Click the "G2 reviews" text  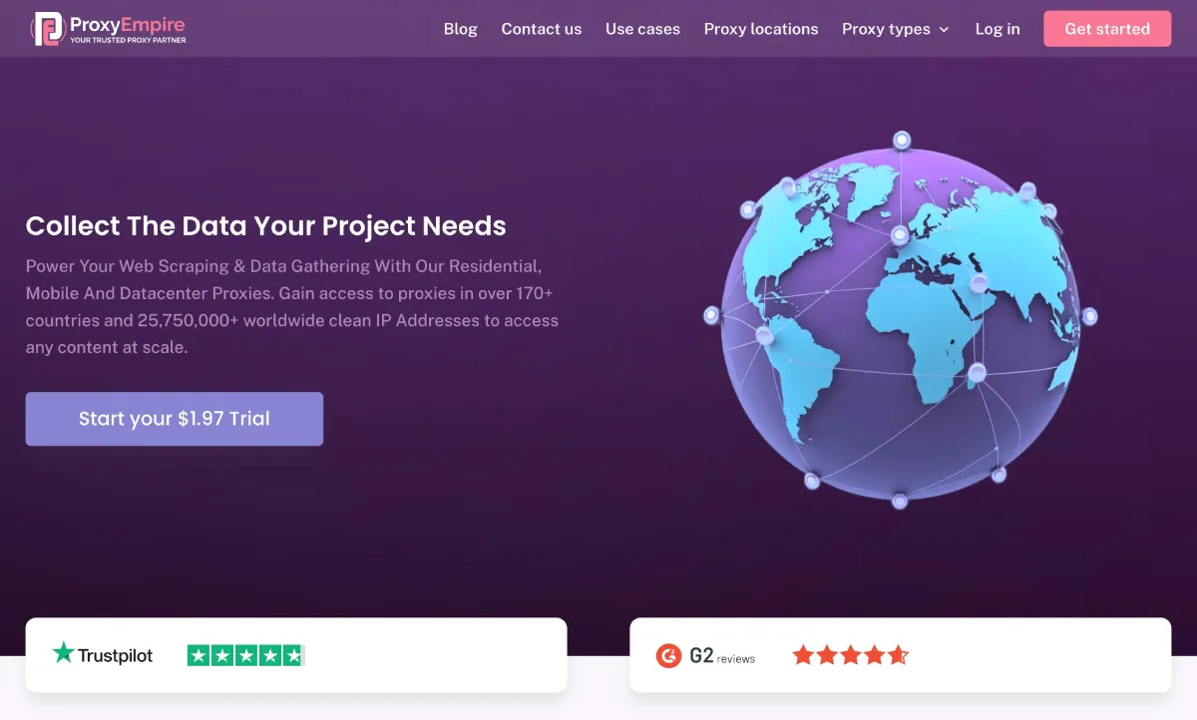coord(722,656)
